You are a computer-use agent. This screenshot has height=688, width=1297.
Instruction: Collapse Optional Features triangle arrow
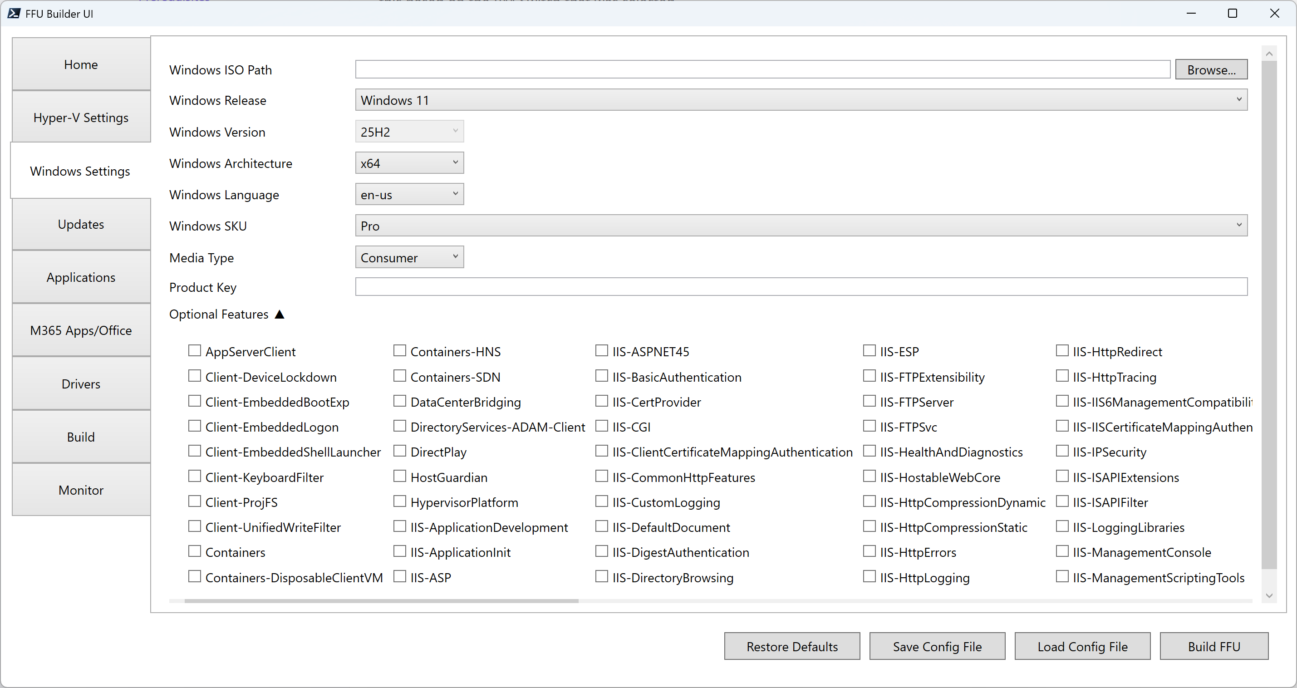pyautogui.click(x=280, y=315)
